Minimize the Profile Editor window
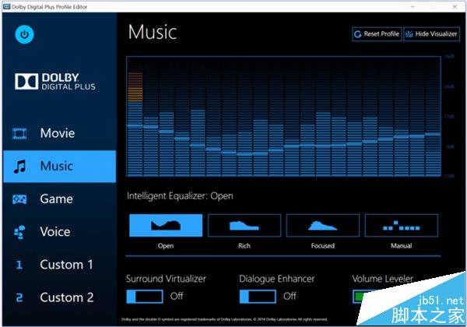This screenshot has height=327, width=467. (x=413, y=6)
